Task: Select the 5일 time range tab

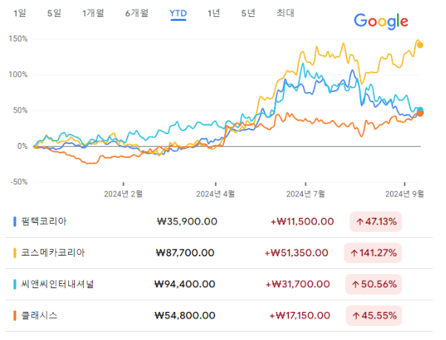Action: 54,13
